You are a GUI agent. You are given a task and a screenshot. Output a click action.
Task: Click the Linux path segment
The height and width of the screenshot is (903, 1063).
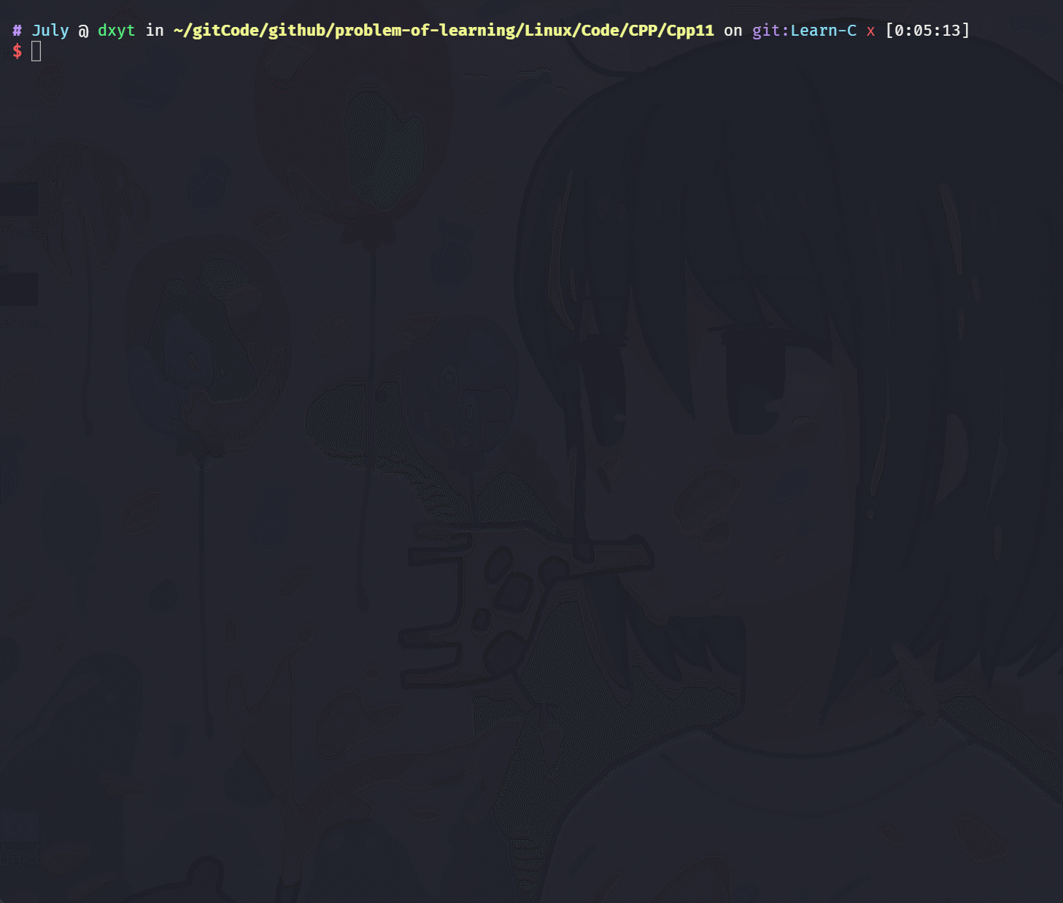click(548, 31)
